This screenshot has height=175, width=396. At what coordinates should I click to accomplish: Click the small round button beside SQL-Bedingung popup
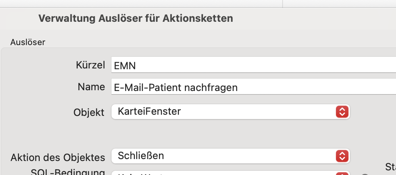(x=365, y=174)
